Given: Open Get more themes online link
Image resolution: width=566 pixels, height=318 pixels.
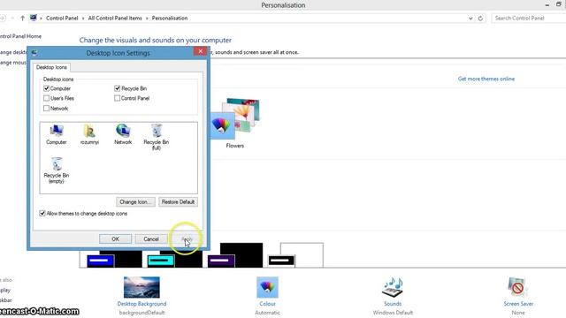Looking at the screenshot, I should pyautogui.click(x=486, y=79).
